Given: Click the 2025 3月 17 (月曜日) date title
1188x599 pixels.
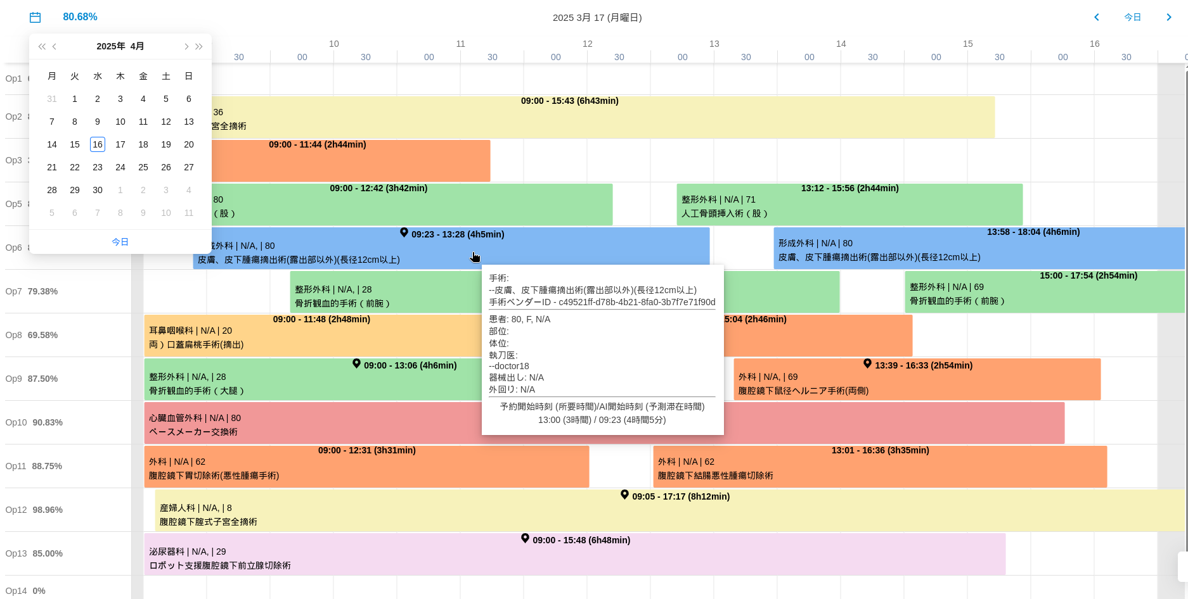Looking at the screenshot, I should click(x=597, y=18).
